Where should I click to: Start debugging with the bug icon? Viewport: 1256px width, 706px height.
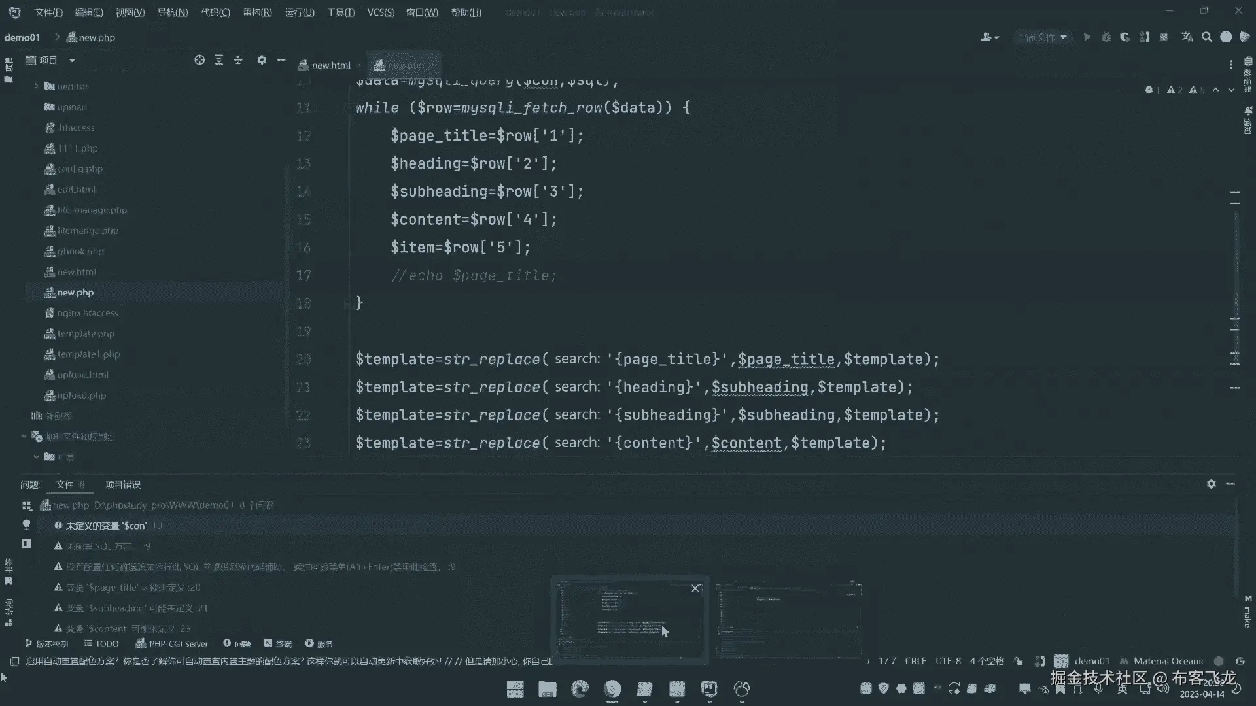1106,37
